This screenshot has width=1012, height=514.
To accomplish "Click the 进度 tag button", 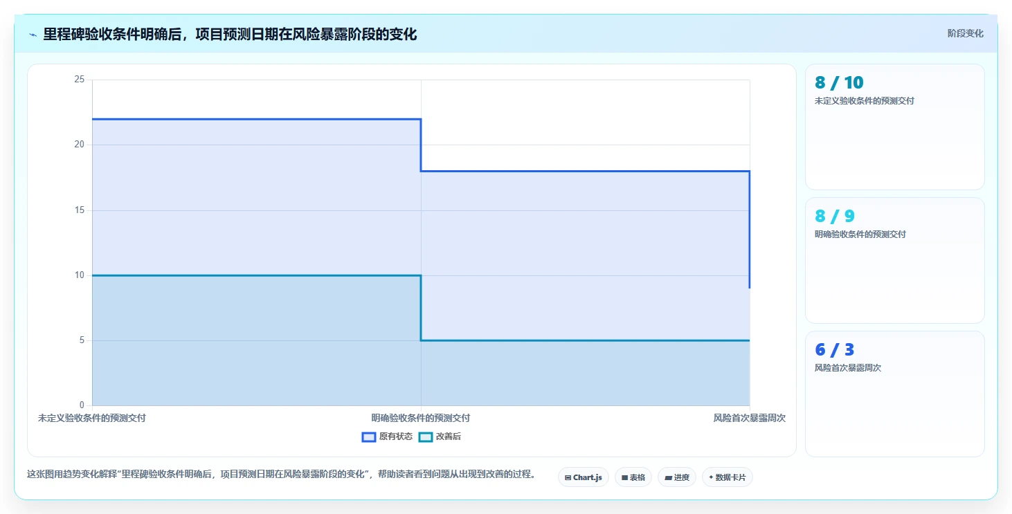I will [677, 477].
